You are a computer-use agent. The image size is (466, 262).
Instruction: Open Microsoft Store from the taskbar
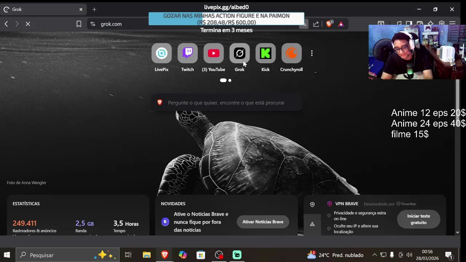point(201,255)
